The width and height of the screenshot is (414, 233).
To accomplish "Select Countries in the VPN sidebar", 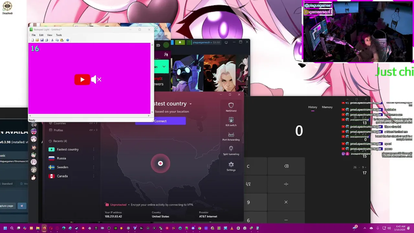I will (60, 123).
